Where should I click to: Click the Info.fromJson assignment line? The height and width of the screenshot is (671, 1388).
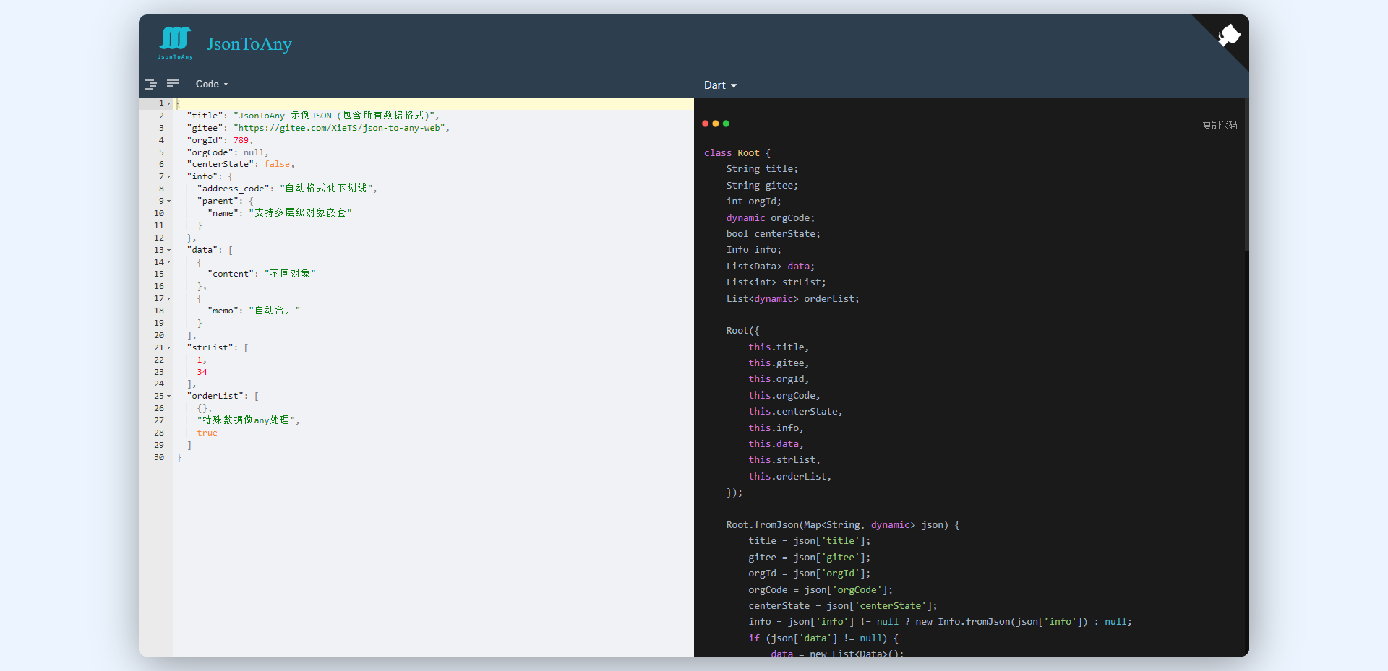pyautogui.click(x=941, y=622)
